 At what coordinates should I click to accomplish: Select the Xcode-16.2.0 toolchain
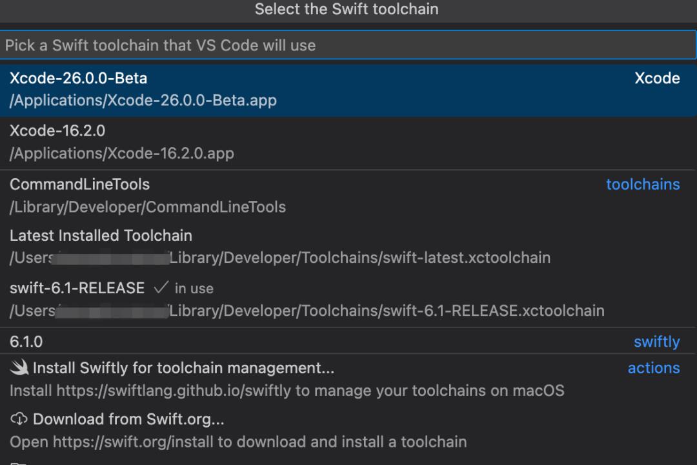tap(348, 142)
